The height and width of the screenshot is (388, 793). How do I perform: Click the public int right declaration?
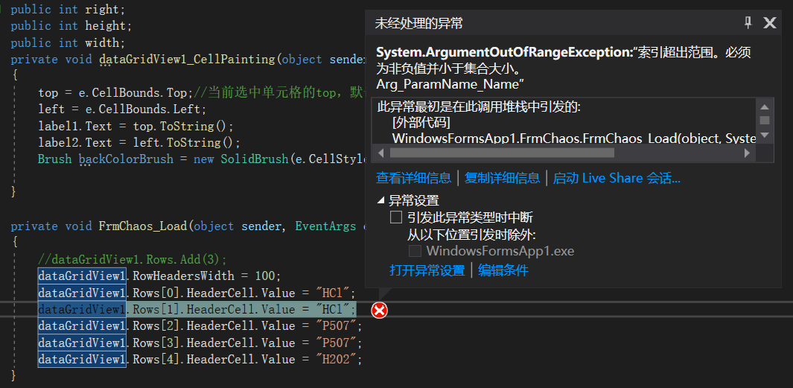(68, 9)
